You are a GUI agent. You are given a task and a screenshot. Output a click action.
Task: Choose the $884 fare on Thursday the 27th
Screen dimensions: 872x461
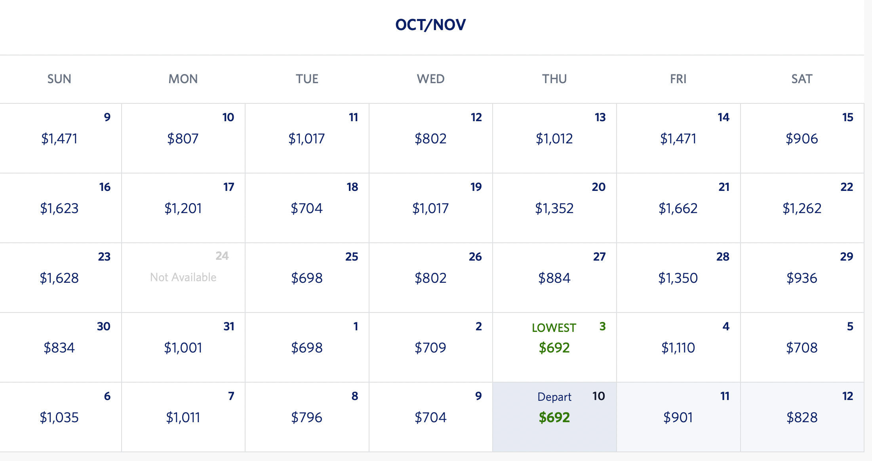554,278
